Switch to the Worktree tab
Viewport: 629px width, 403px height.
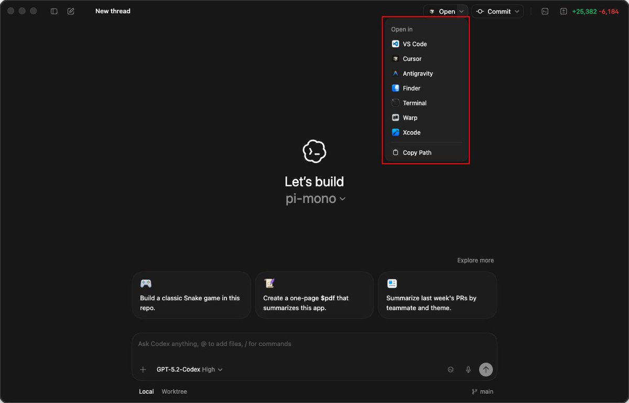tap(174, 391)
